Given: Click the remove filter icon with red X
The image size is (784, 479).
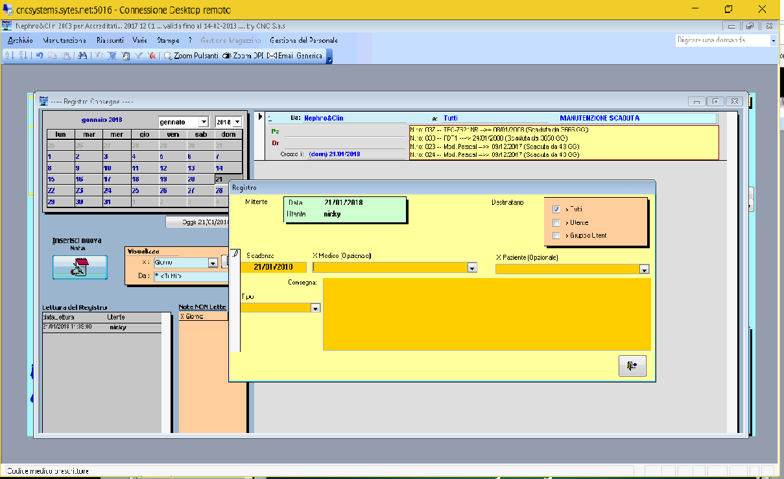Looking at the screenshot, I should [x=151, y=56].
